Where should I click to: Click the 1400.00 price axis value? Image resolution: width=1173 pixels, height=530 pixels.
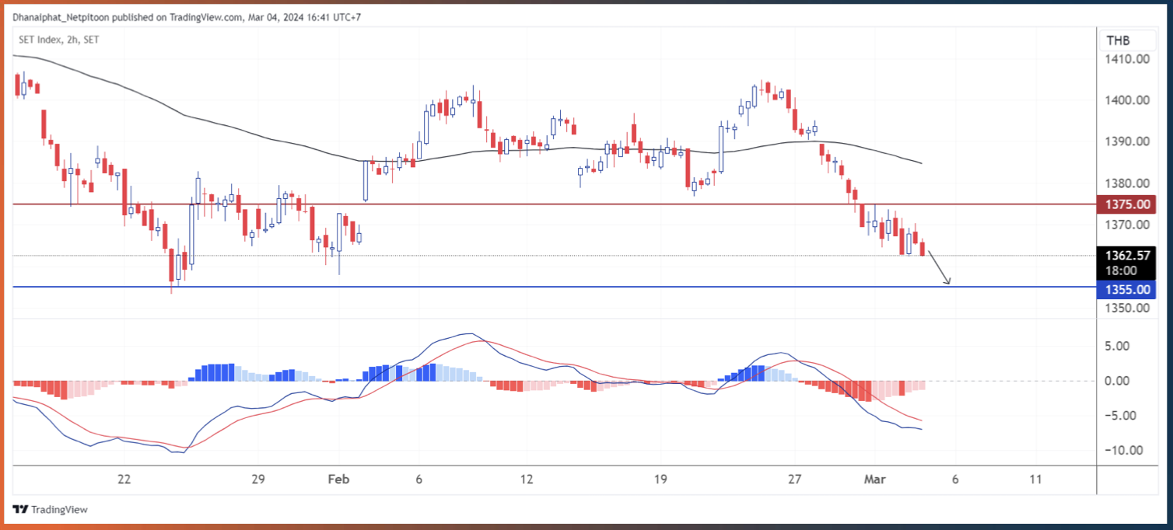point(1128,100)
